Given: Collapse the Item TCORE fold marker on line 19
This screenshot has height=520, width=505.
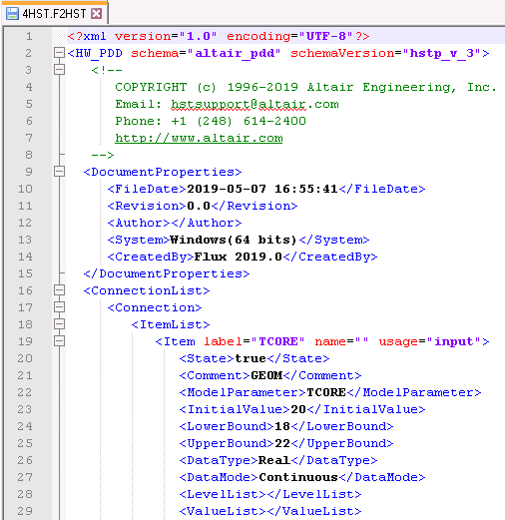Looking at the screenshot, I should (59, 341).
